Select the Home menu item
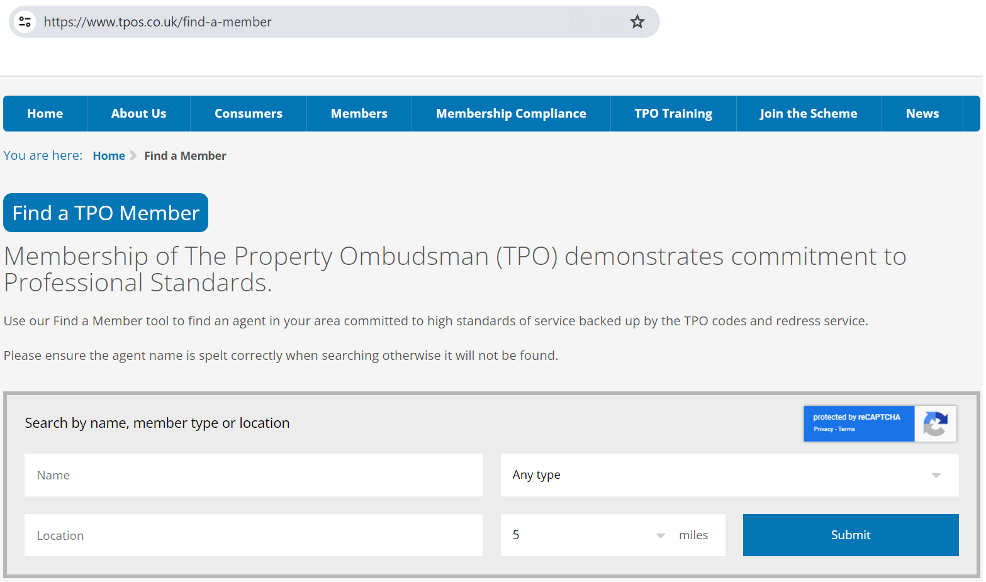Viewport: 986px width, 582px height. tap(45, 113)
